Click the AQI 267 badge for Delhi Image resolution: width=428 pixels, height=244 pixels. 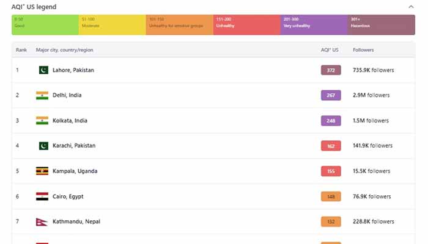click(330, 95)
